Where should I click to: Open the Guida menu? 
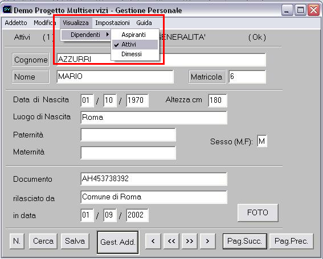point(144,23)
